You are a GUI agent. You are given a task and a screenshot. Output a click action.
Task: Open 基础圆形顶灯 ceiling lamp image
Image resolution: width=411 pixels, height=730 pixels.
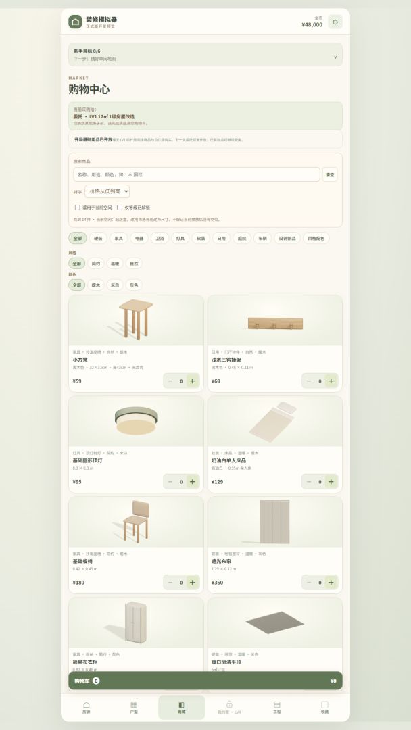click(x=136, y=421)
